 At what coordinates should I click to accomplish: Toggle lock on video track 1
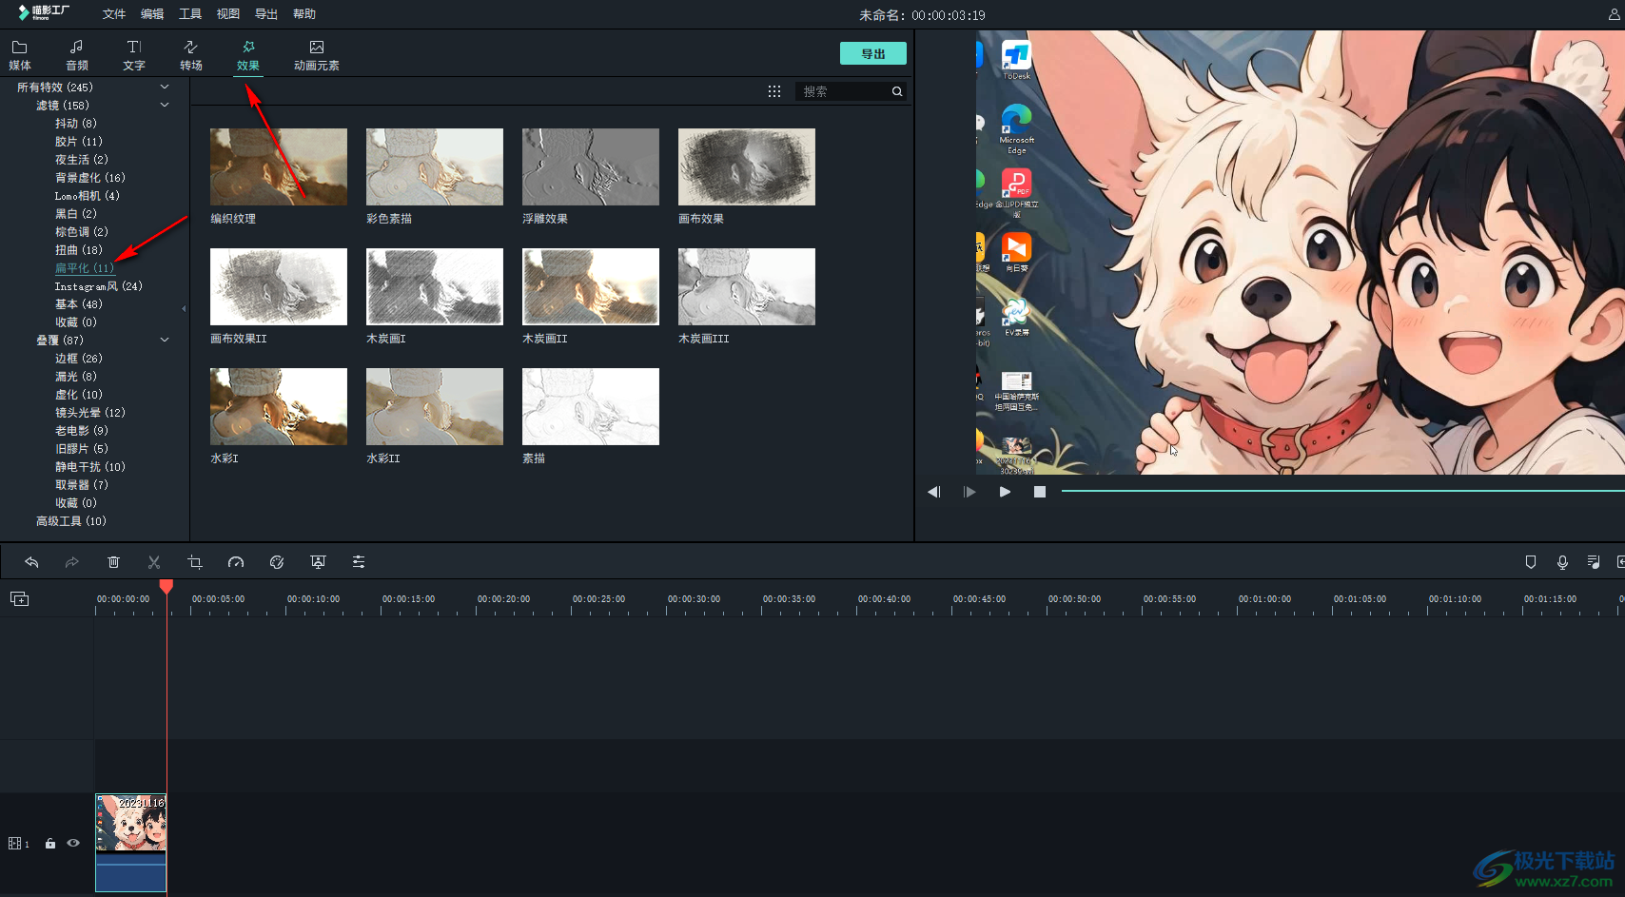50,844
